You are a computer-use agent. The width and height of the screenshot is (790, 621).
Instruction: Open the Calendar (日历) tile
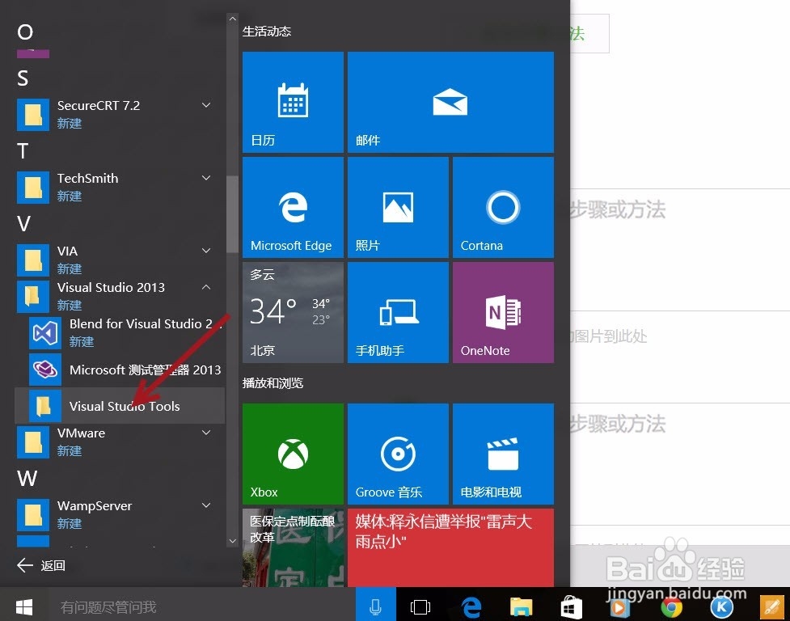[293, 102]
